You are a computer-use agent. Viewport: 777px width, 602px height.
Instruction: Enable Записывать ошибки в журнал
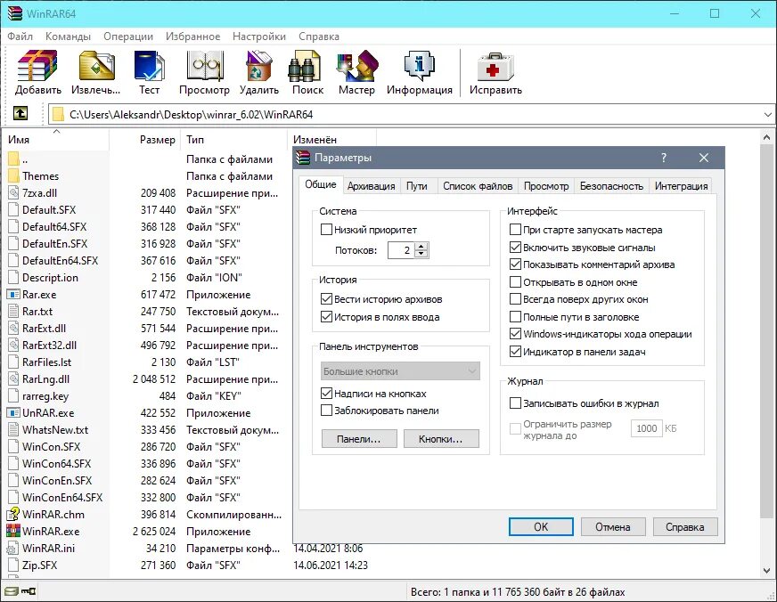(x=515, y=403)
